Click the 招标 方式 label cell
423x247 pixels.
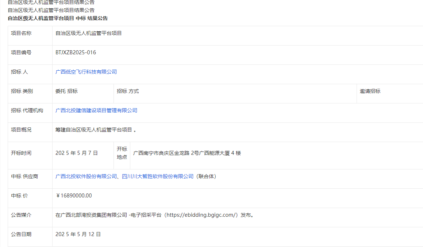coord(235,94)
